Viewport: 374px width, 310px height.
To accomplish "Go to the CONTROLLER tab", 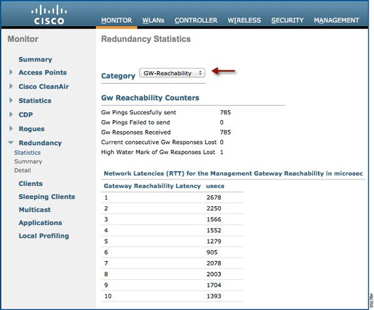I will click(x=195, y=20).
